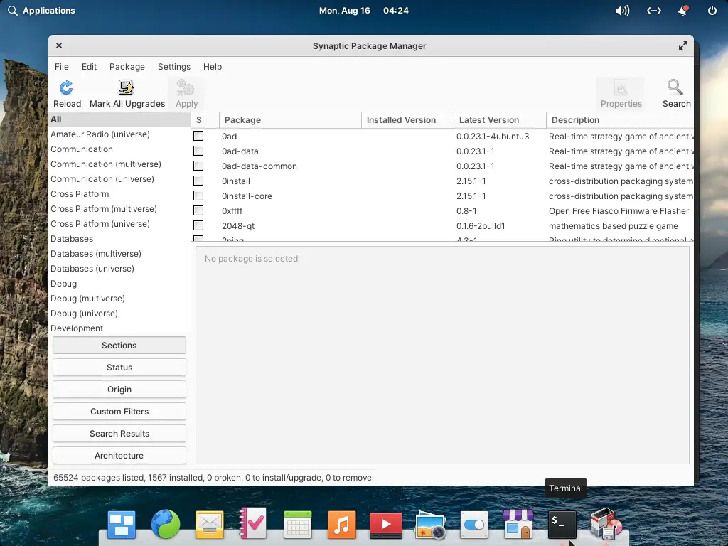This screenshot has width=728, height=546.
Task: Select the 0xffff package row
Action: pyautogui.click(x=442, y=210)
